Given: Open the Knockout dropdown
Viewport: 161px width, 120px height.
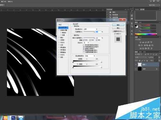Looking at the screenshot, I should tap(86, 43).
